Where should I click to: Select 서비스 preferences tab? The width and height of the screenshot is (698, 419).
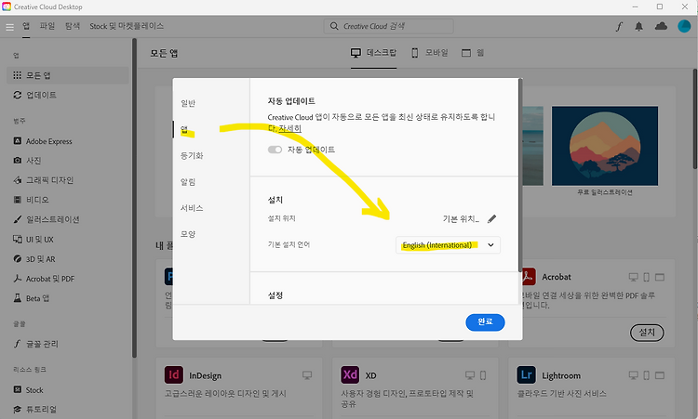coord(192,208)
